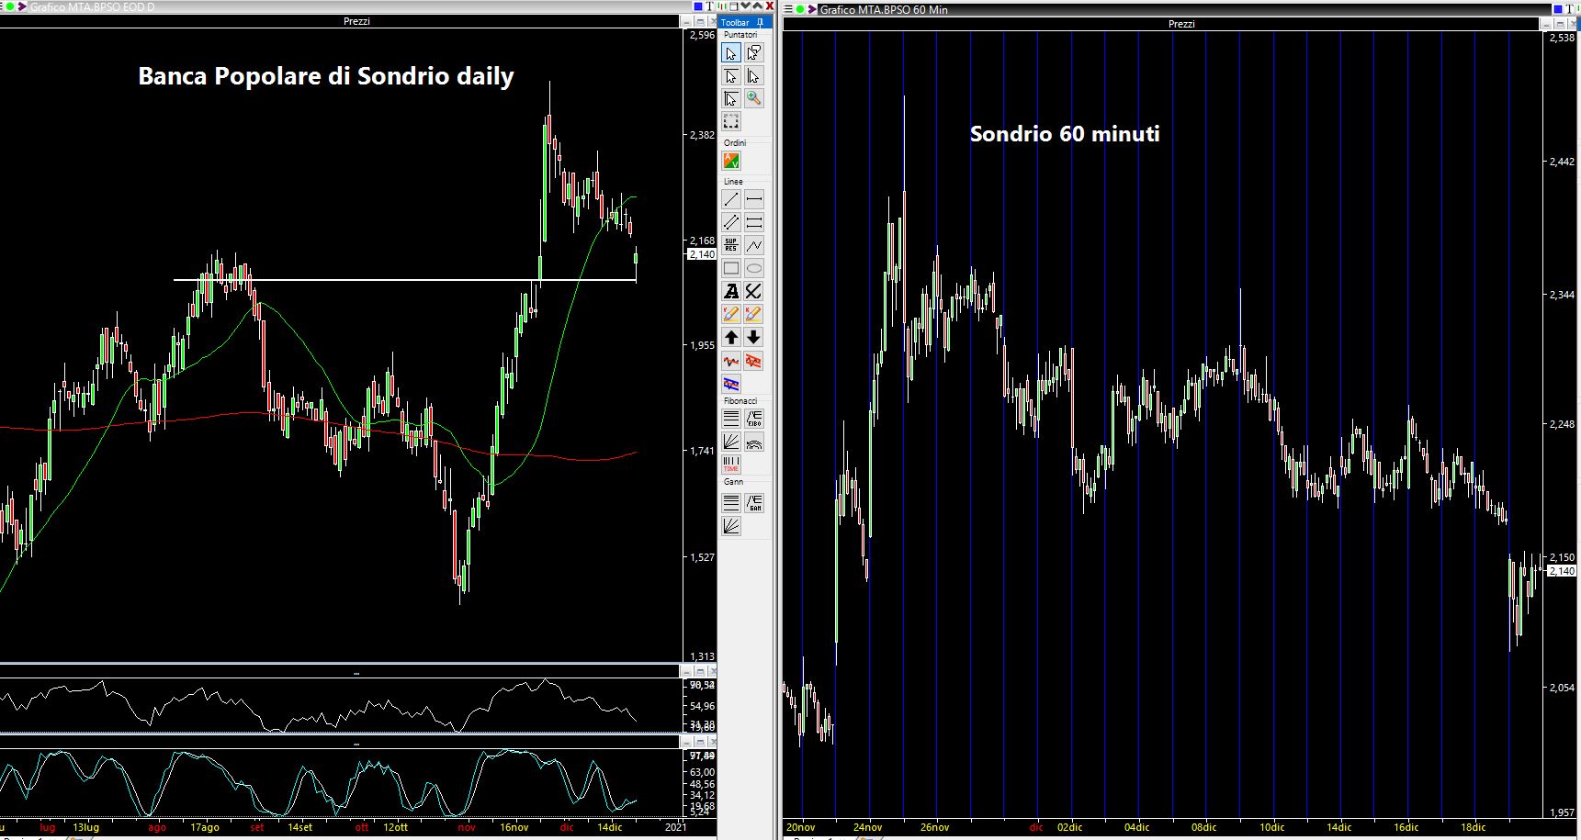
Task: Click 'Grafico MTA.BPSO 60 Min' window title
Action: pyautogui.click(x=883, y=9)
